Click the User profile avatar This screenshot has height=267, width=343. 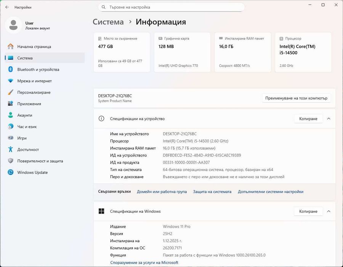[x=13, y=25]
